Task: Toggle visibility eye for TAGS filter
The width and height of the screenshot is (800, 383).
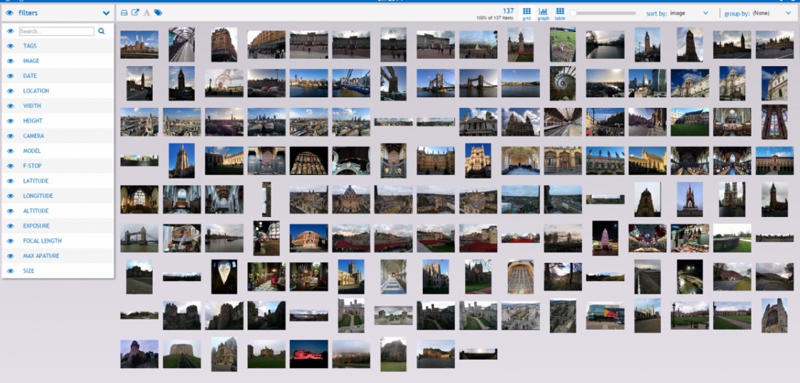Action: (10, 46)
